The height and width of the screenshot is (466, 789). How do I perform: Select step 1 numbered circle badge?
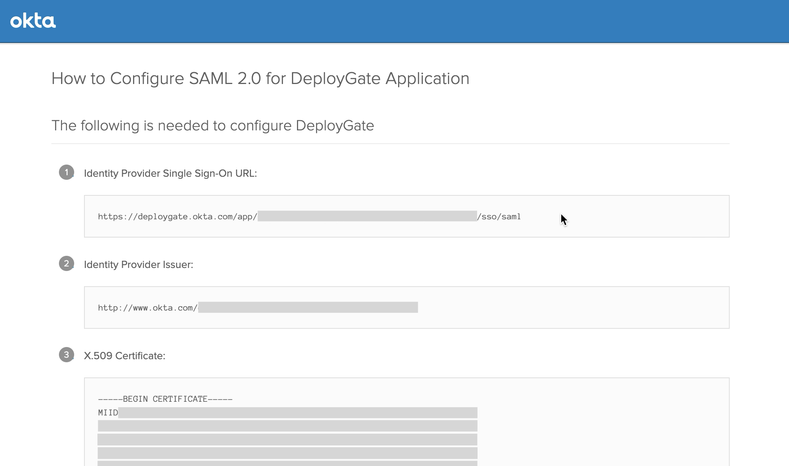point(67,173)
